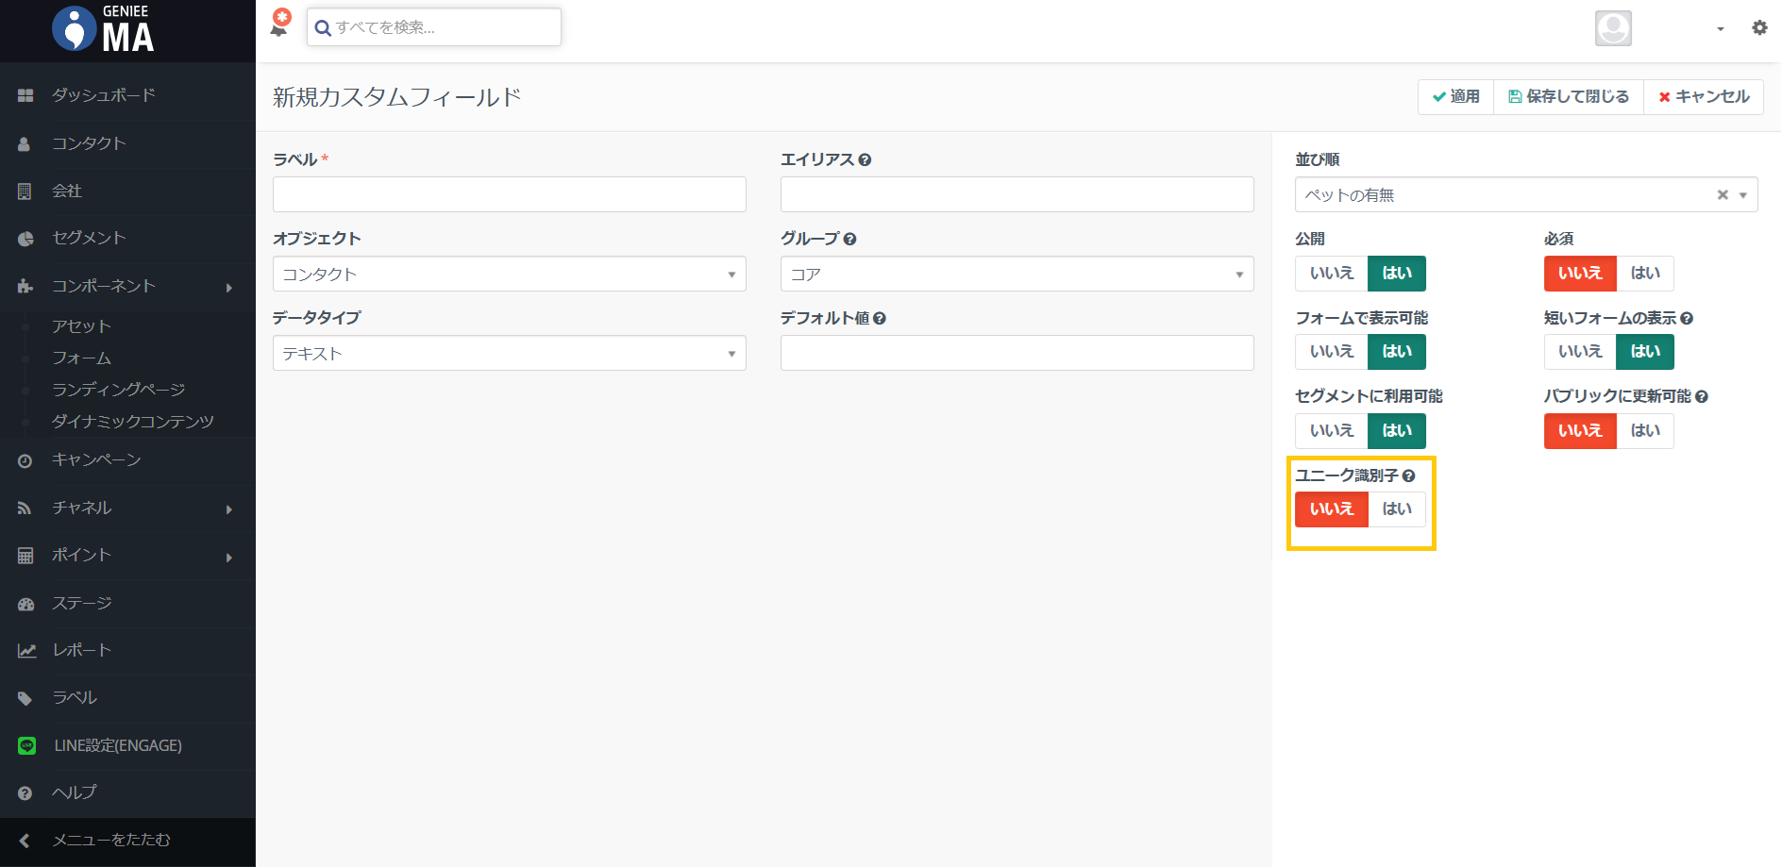Open the グループ dropdown
This screenshot has height=867, width=1781.
click(x=1017, y=275)
